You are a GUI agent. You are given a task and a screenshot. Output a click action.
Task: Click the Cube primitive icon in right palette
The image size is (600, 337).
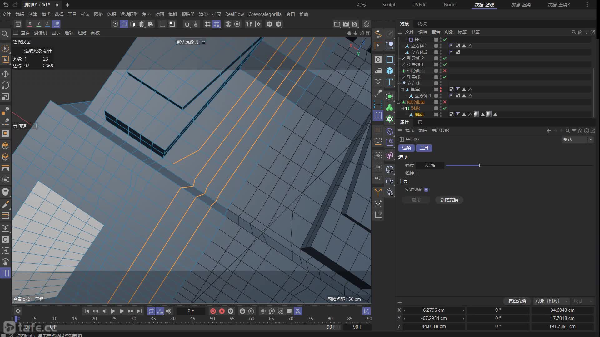[x=390, y=71]
